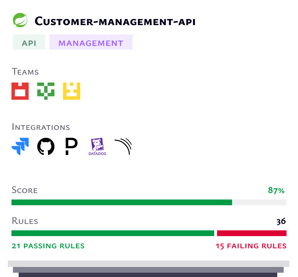Open the Jira integration icon
This screenshot has height=277, width=298.
[x=20, y=147]
